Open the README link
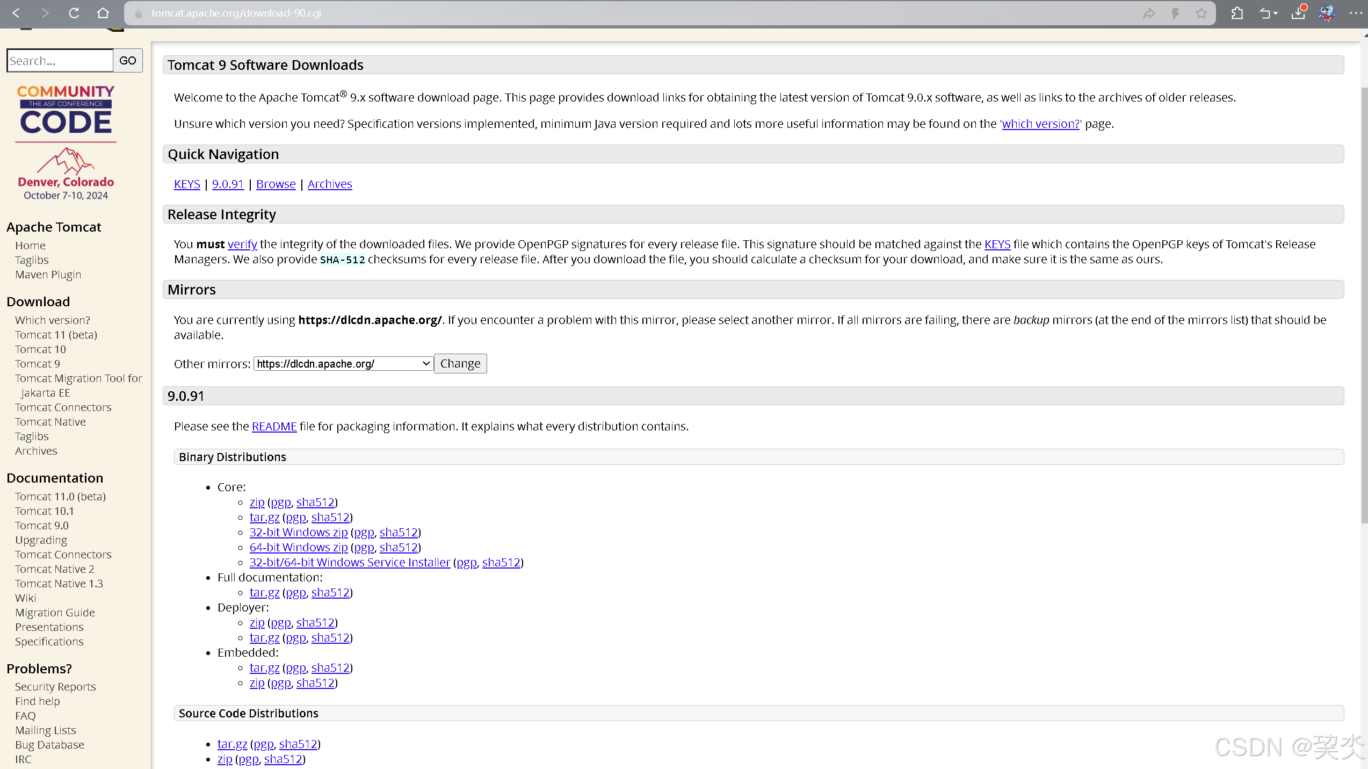 pos(274,426)
